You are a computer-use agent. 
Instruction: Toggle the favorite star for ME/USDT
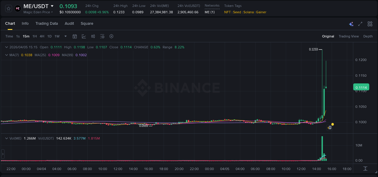point(8,8)
